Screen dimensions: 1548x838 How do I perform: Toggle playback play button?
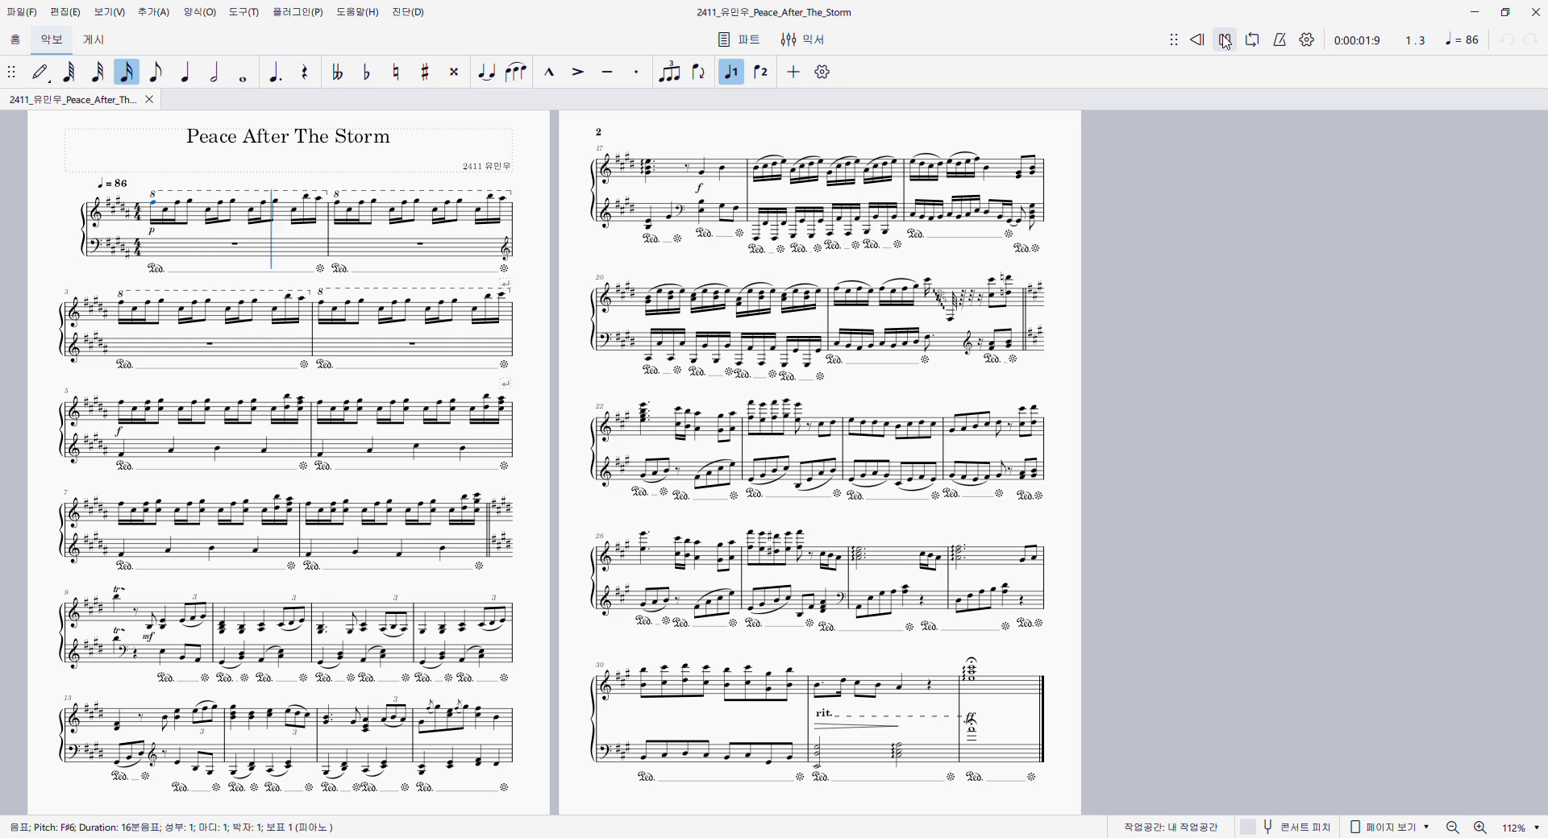click(1225, 39)
